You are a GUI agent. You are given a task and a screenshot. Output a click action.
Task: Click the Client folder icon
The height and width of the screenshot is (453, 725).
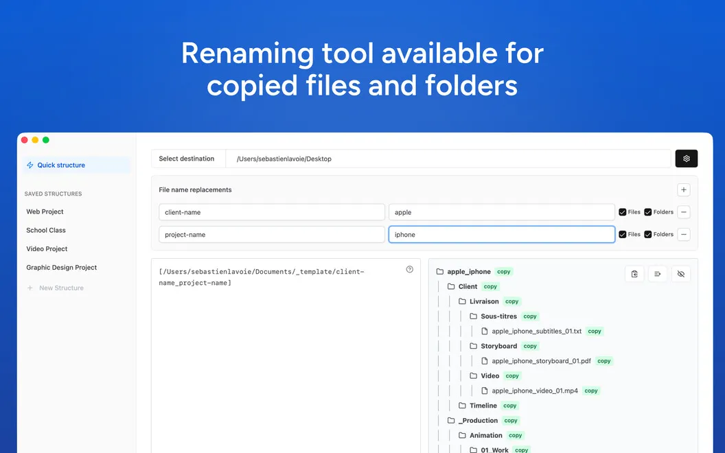[451, 287]
